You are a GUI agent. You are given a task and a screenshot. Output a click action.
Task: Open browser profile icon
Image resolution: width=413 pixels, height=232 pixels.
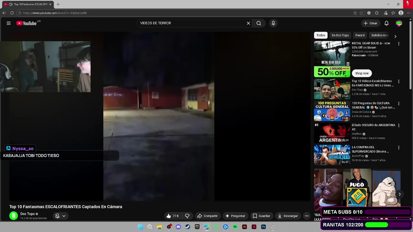coord(401,13)
